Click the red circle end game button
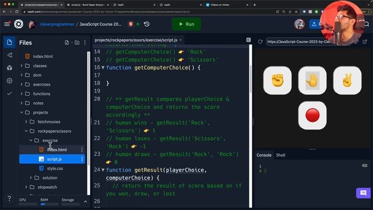373x210 pixels. pyautogui.click(x=312, y=116)
